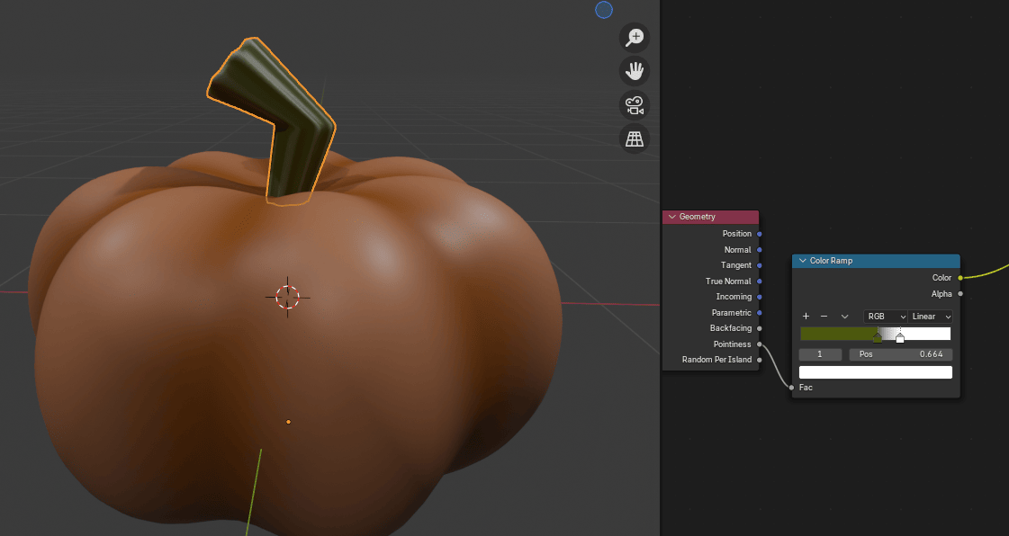Collapse the Geometry node
The width and height of the screenshot is (1009, 536).
pos(672,217)
